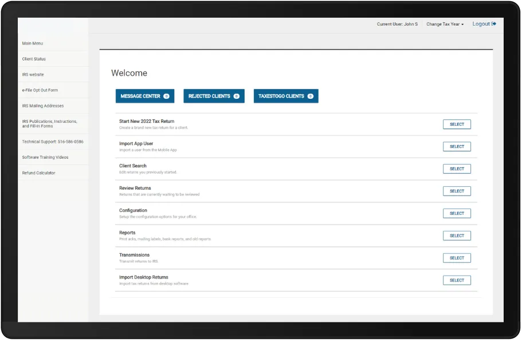Viewport: 522px width, 340px height.
Task: Open Transmissions to transmit returns
Action: pos(457,258)
